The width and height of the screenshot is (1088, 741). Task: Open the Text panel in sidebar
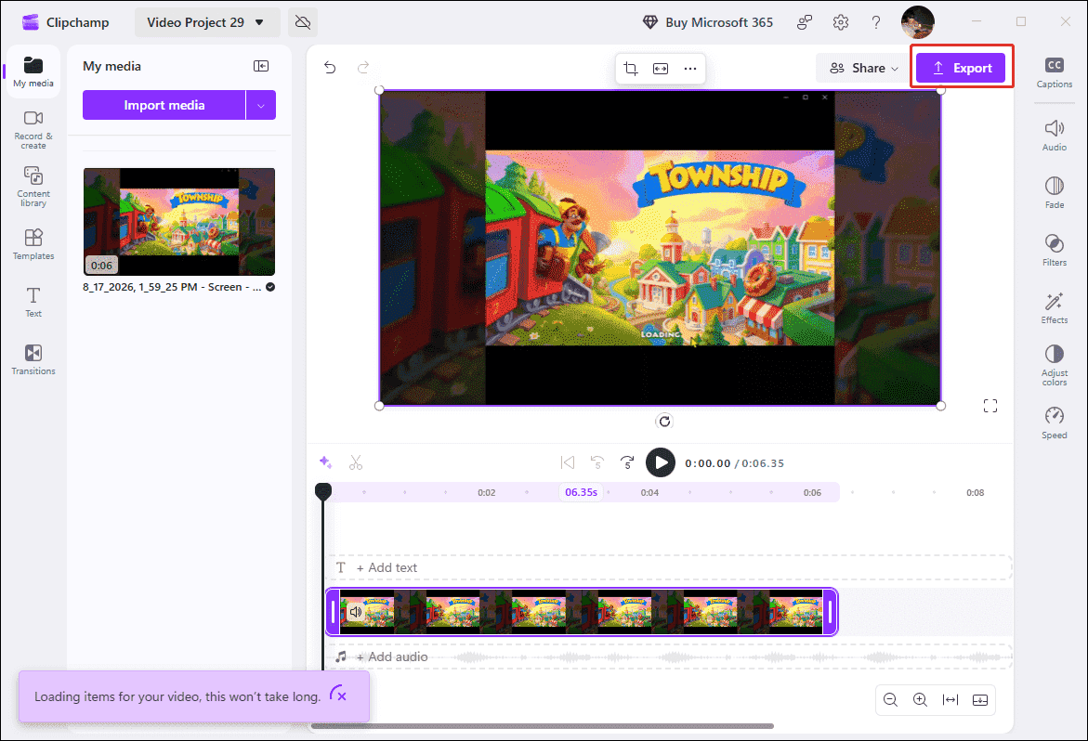point(33,302)
